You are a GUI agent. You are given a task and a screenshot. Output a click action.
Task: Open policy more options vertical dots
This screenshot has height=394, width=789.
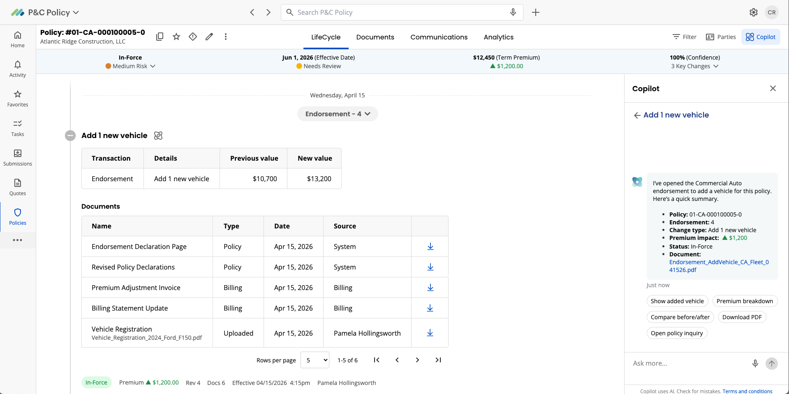point(226,37)
